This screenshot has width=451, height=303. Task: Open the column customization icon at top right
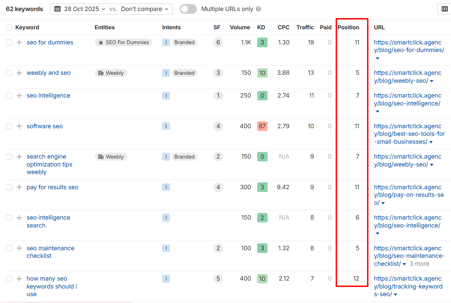[444, 9]
